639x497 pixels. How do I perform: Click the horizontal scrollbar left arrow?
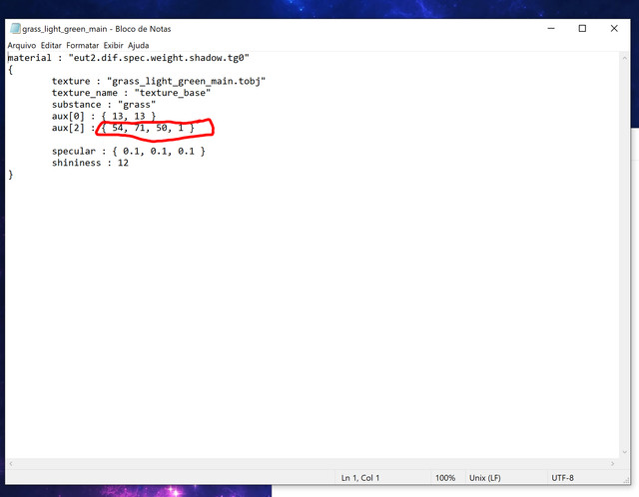coord(11,464)
